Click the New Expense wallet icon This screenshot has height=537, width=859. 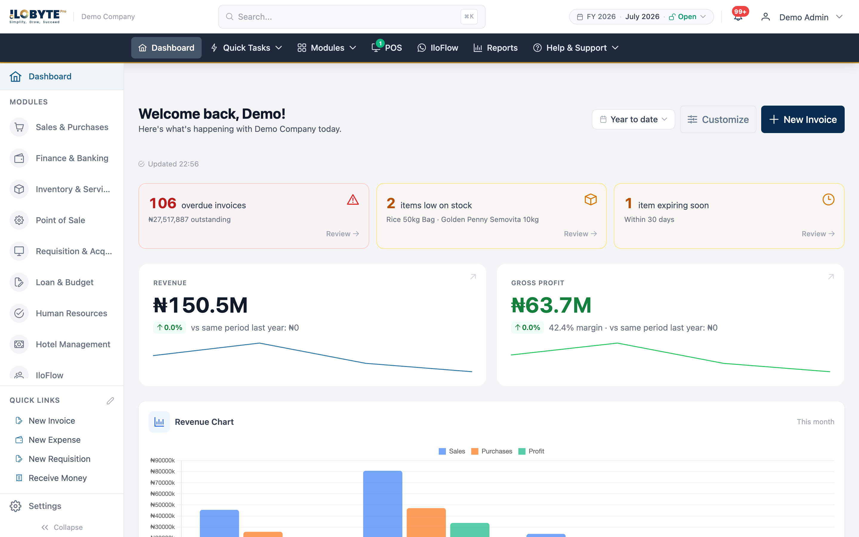click(19, 440)
